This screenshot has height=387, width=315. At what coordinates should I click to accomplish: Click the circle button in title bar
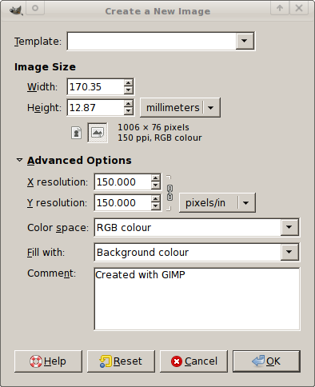35,8
